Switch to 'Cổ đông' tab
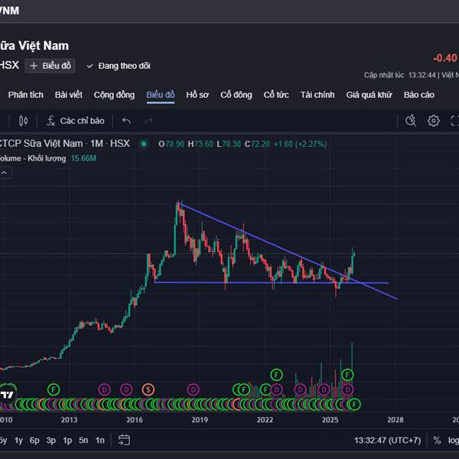 coord(236,95)
